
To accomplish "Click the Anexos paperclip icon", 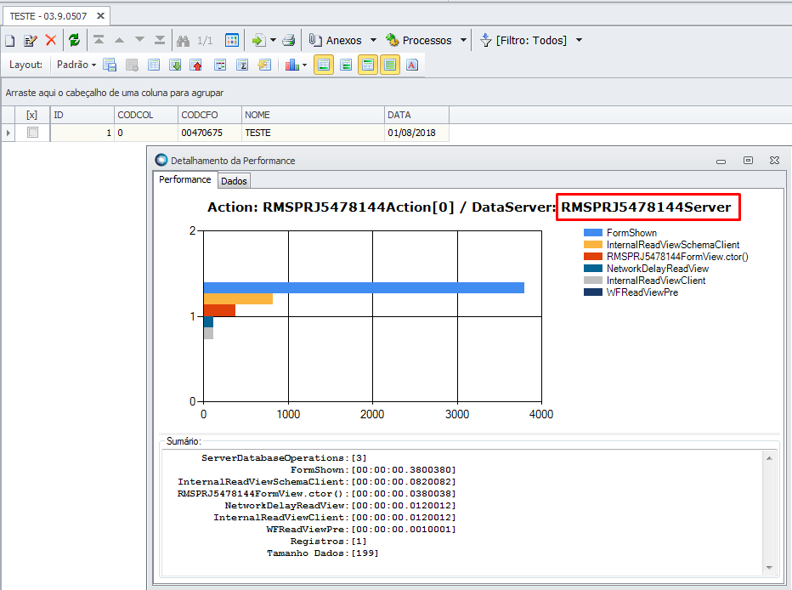I will (x=315, y=40).
